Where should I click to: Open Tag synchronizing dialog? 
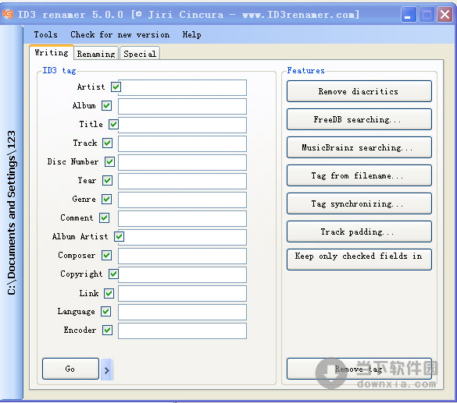[x=359, y=203]
